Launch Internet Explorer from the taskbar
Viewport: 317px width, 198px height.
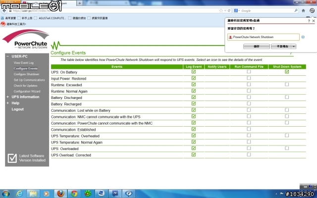(19, 194)
